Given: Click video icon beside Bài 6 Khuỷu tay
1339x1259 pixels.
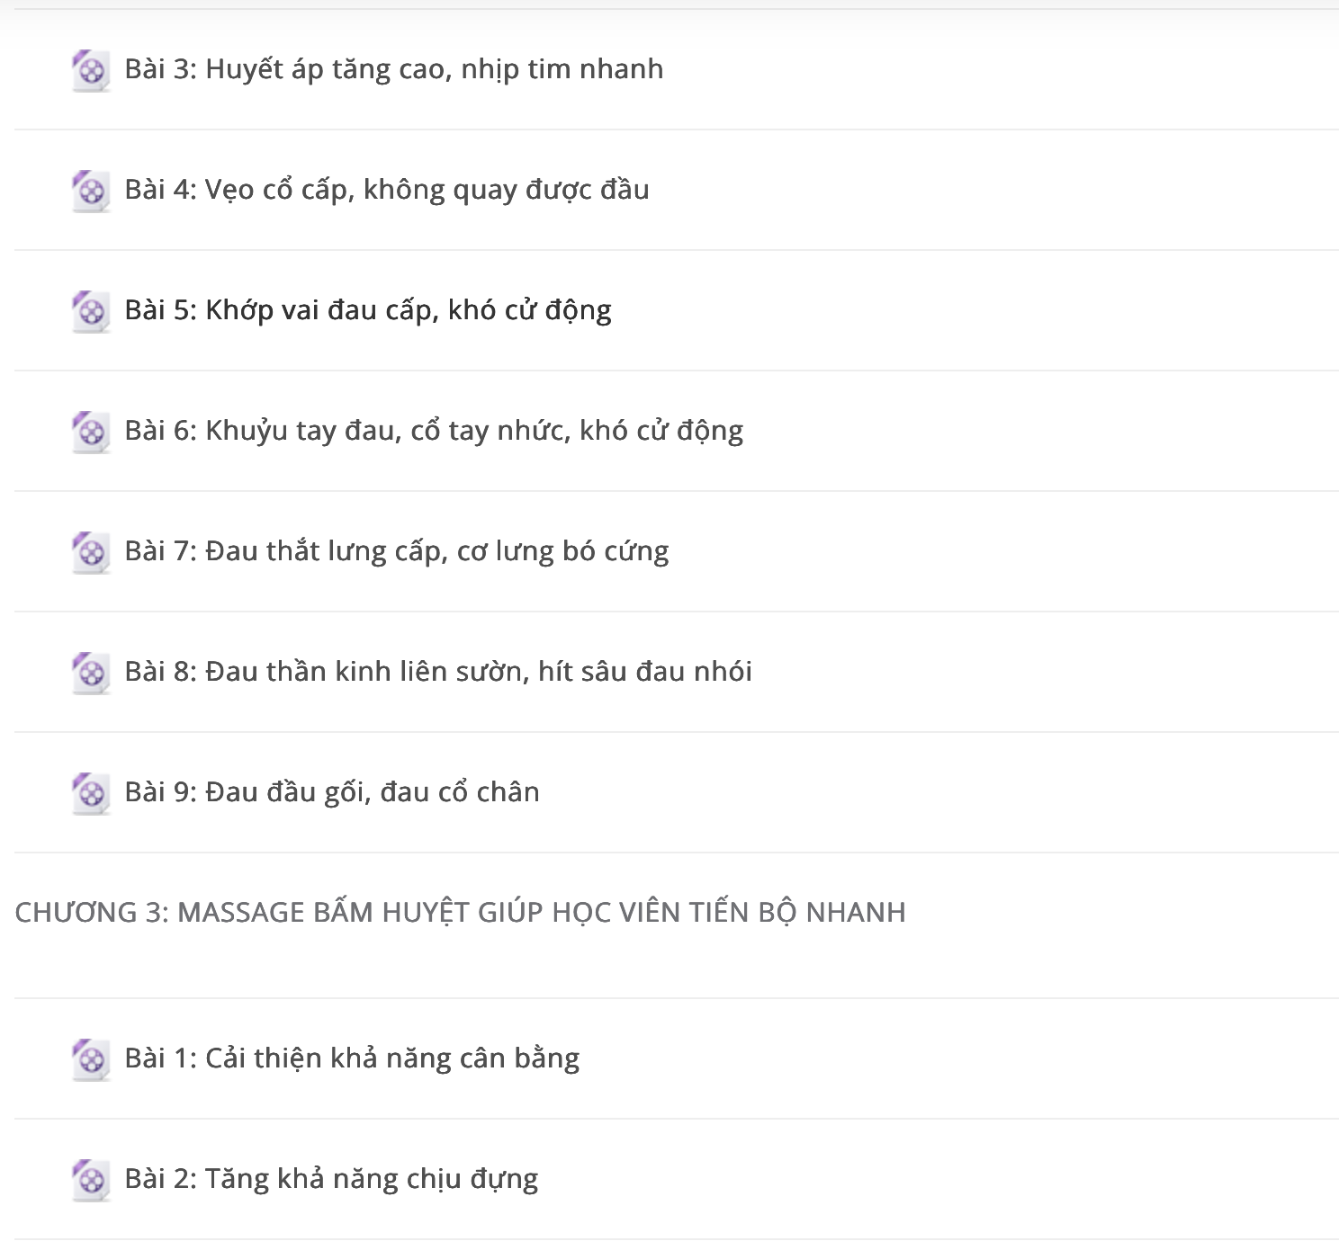Looking at the screenshot, I should pyautogui.click(x=91, y=432).
